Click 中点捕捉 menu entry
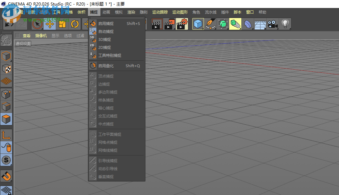The width and height of the screenshot is (339, 195). [x=117, y=124]
